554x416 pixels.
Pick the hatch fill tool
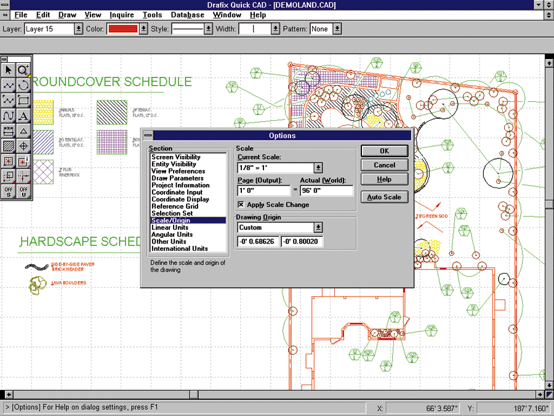(9, 146)
